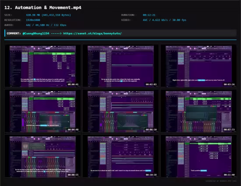
Task: Click the audio value "AAC / 44,100 Hz"
Action: coord(38,25)
